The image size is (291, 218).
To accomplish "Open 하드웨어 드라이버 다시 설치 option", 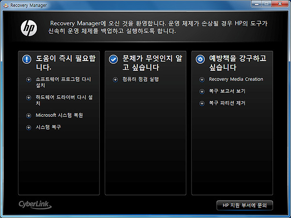I will (64, 100).
